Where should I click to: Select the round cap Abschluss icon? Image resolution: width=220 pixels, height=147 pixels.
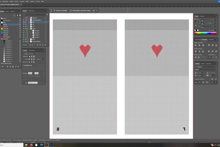coord(32,56)
